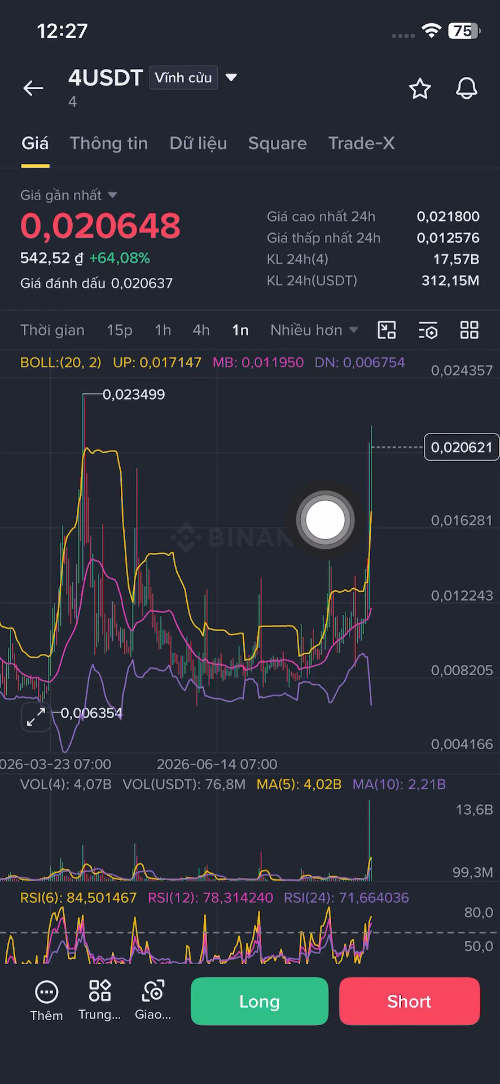Open the chart grid layout icon

pos(470,330)
